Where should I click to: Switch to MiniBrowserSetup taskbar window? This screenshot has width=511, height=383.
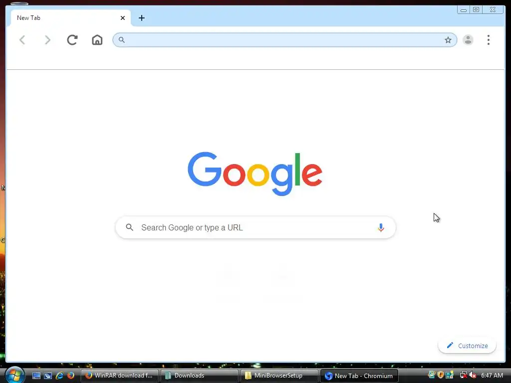pos(279,376)
